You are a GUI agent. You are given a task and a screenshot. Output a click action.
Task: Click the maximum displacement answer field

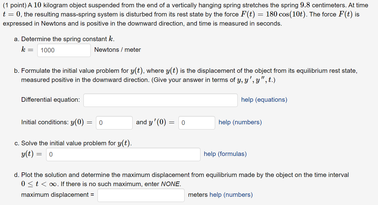click(141, 195)
